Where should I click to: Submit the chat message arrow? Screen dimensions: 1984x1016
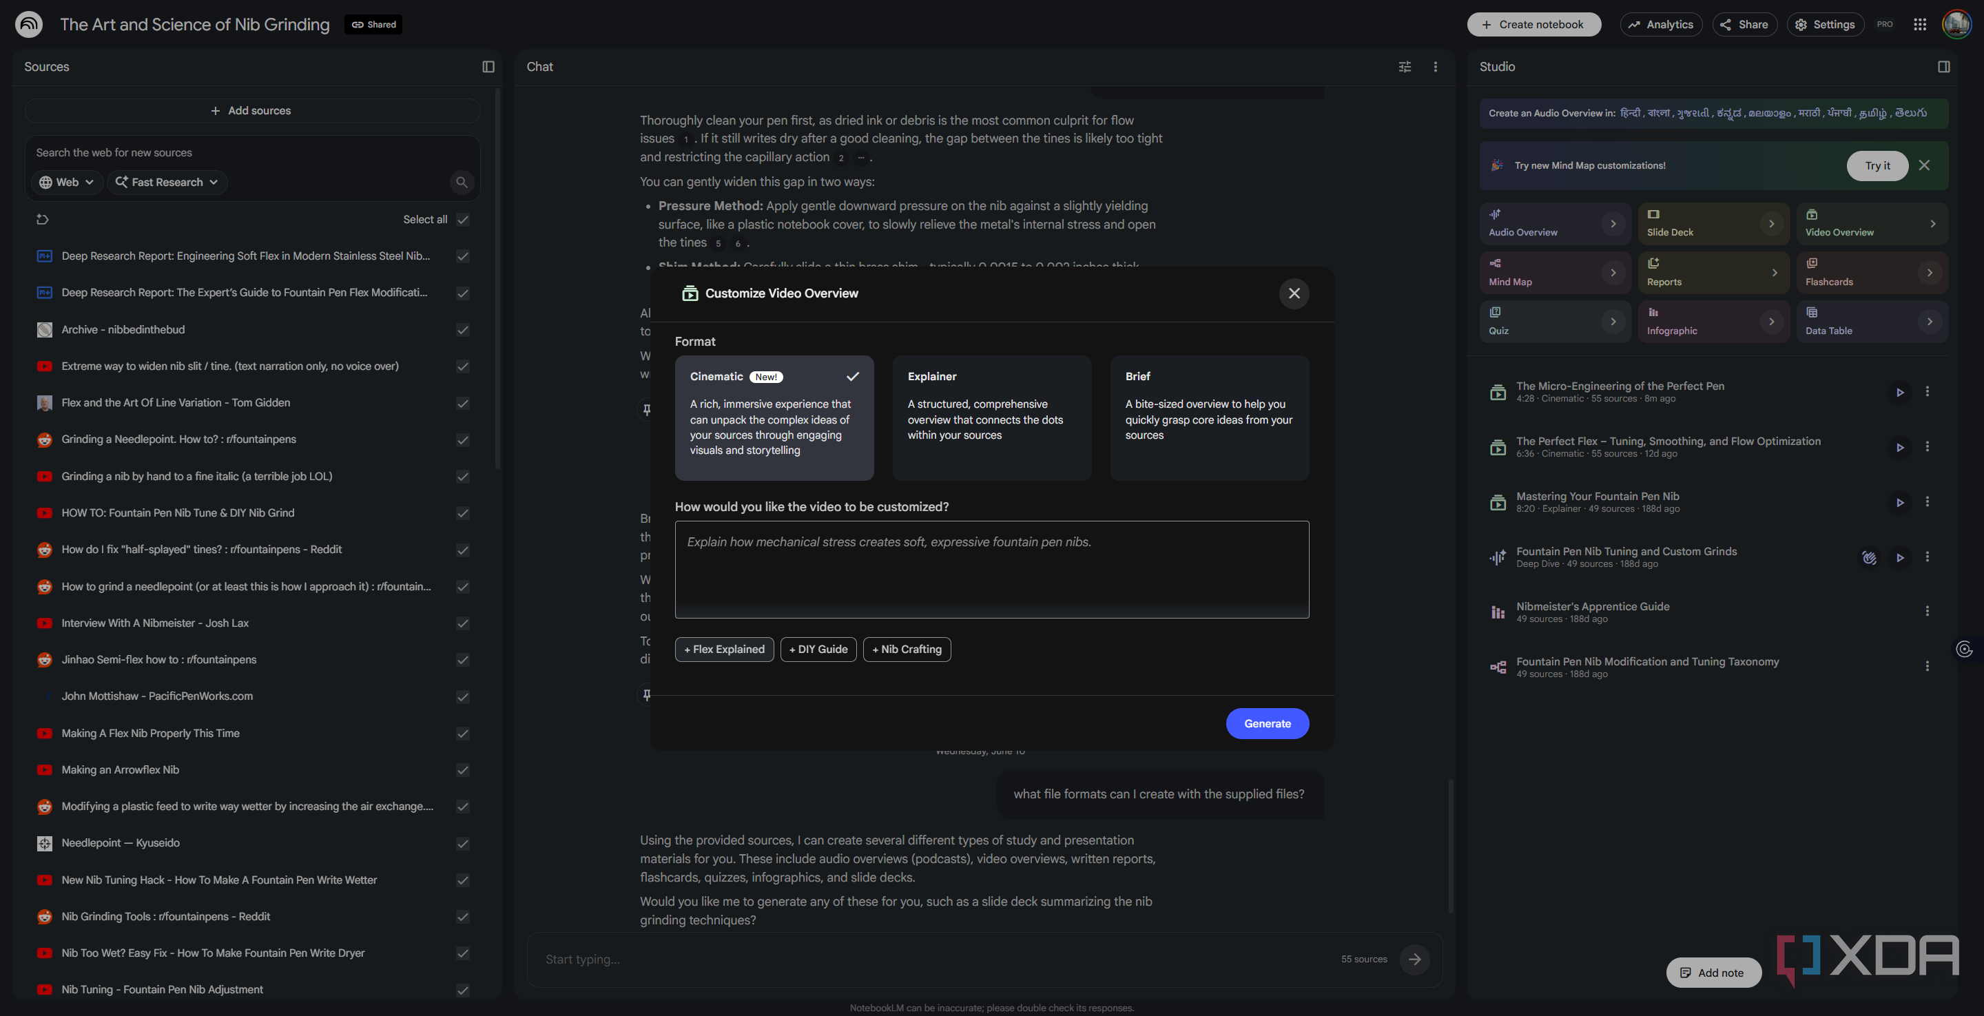pos(1415,960)
